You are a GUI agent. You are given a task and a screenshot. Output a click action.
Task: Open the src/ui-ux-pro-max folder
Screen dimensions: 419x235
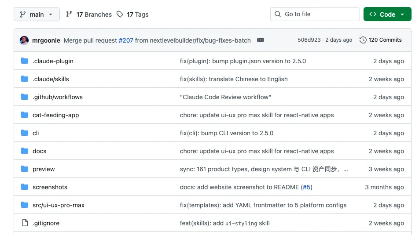point(59,205)
